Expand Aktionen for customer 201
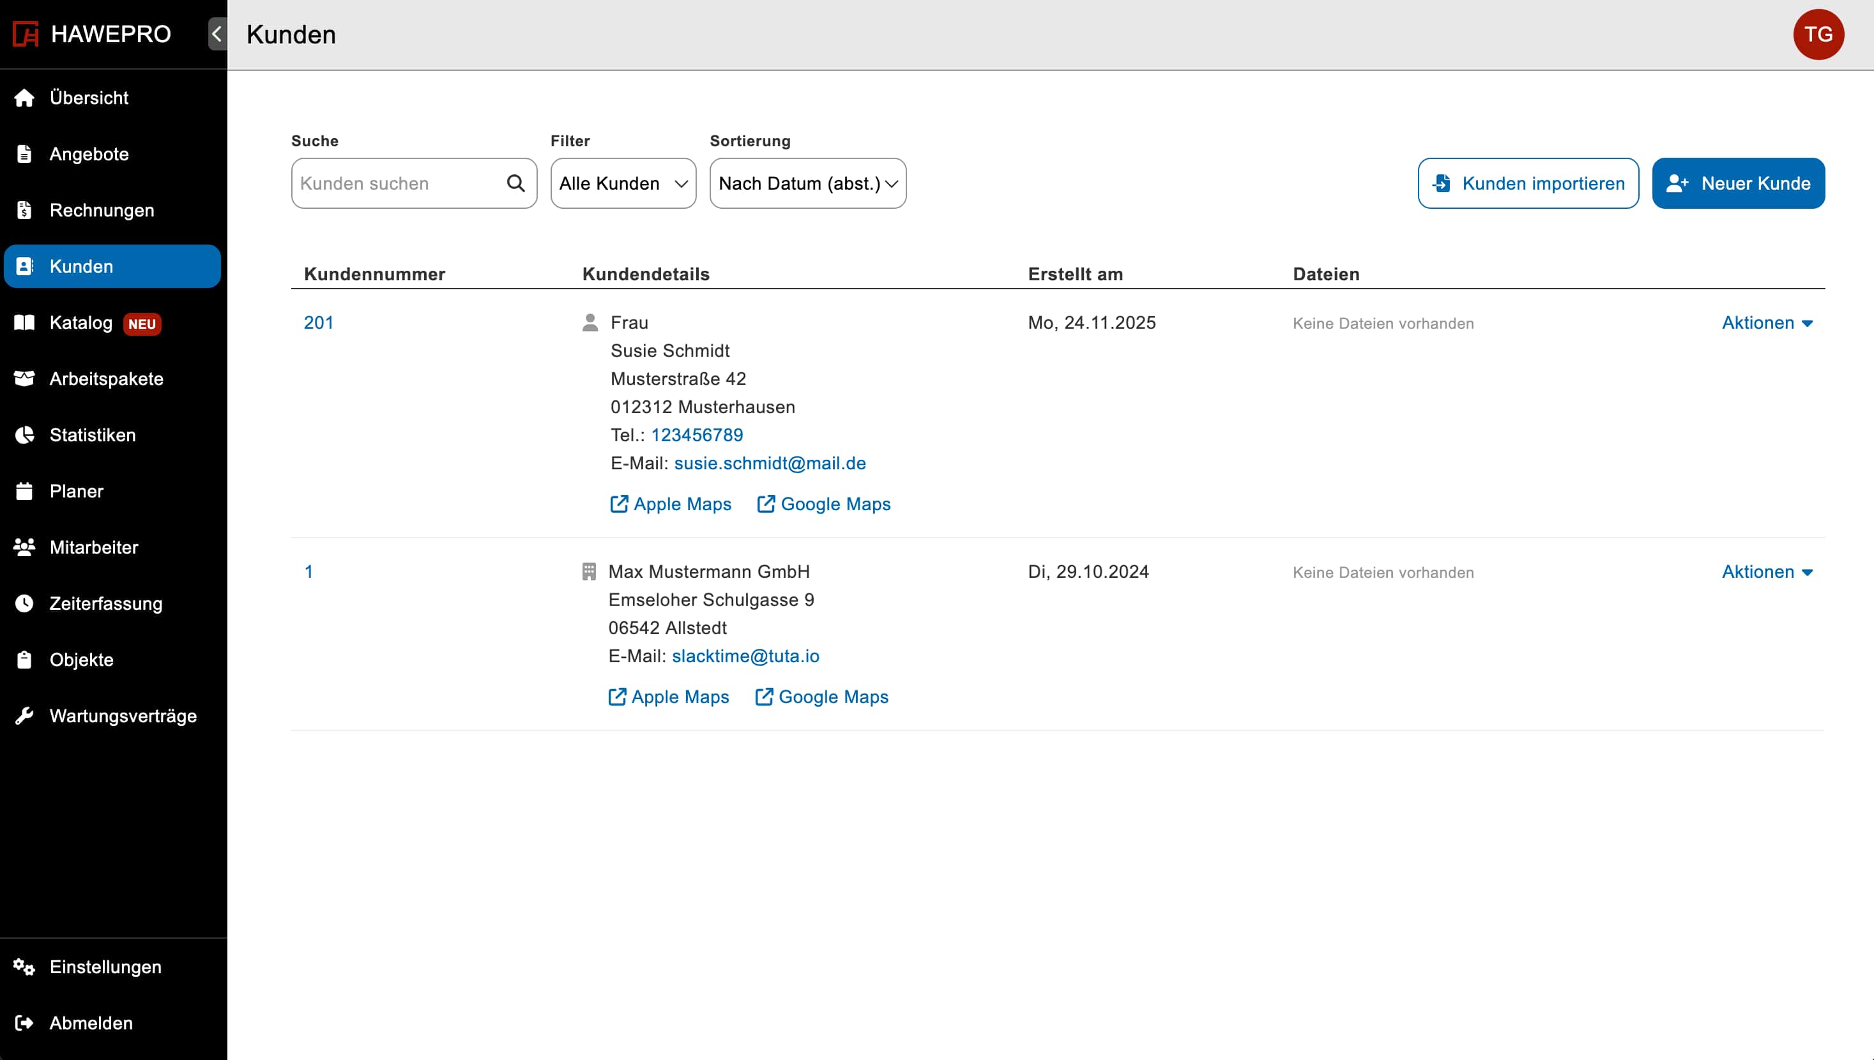 click(x=1766, y=323)
